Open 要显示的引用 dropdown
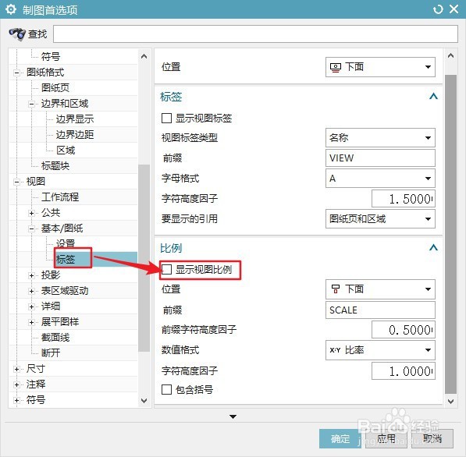Screen dimensions: 466x457 pyautogui.click(x=380, y=219)
